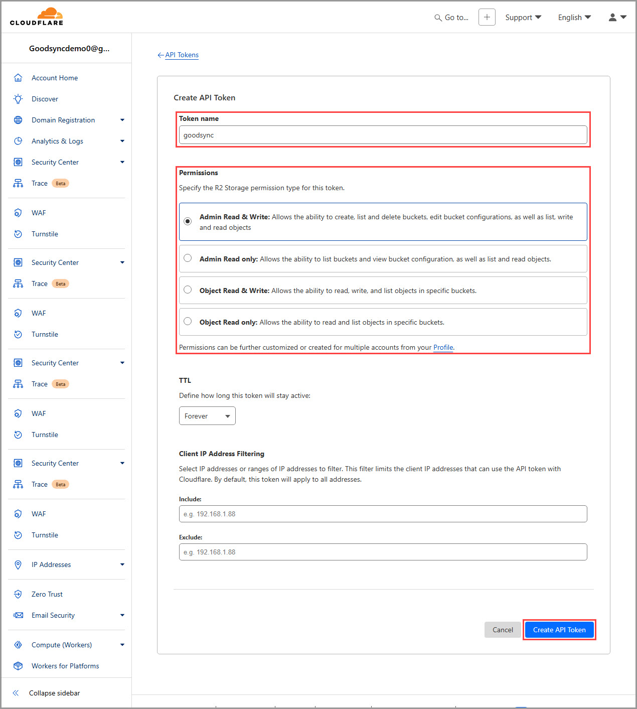Select Admin Read & Write permission radio

coord(188,221)
